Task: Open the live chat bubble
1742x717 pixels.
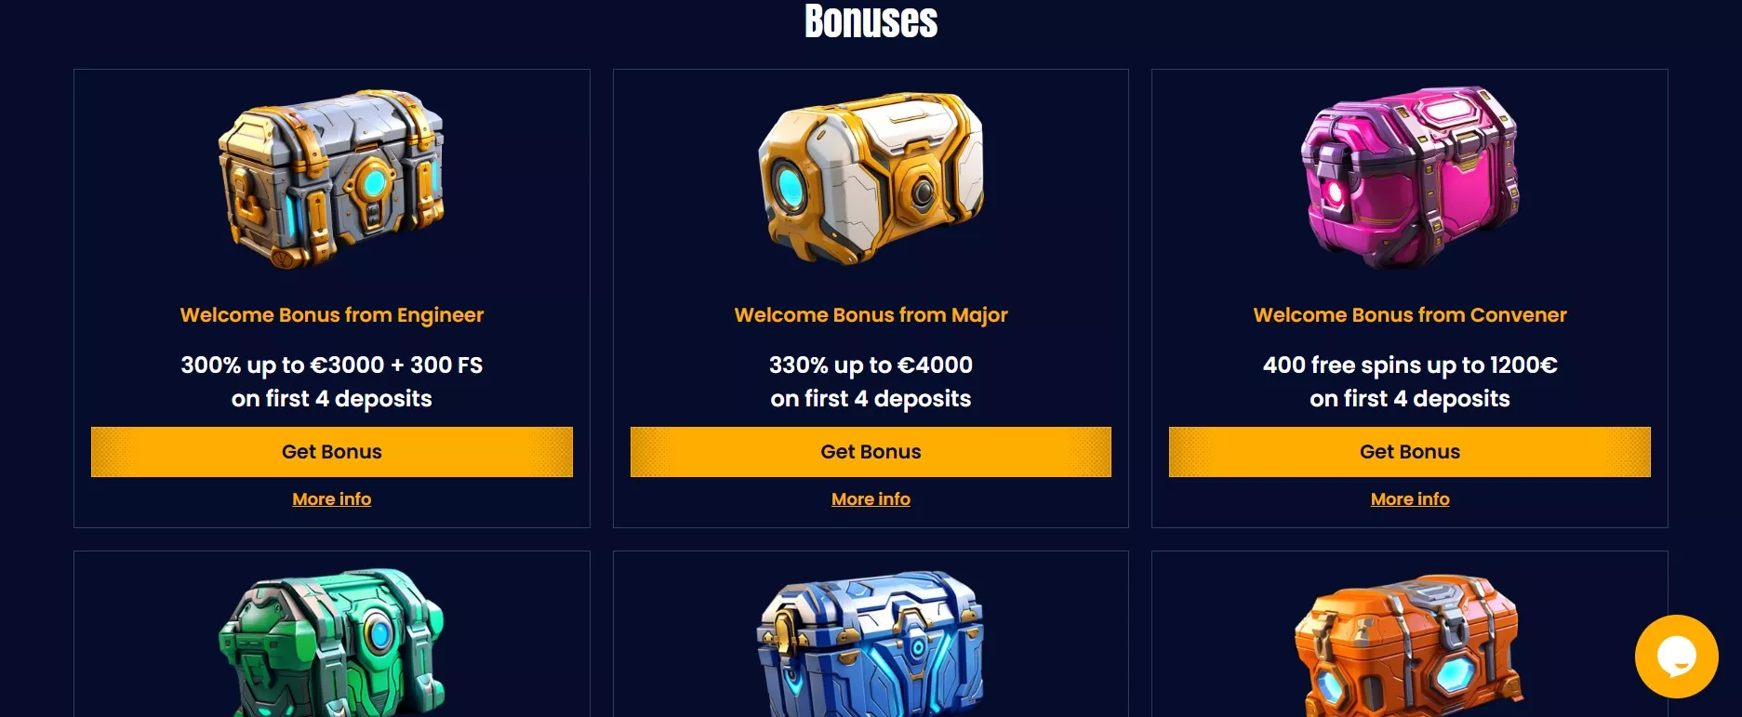Action: coord(1676,657)
